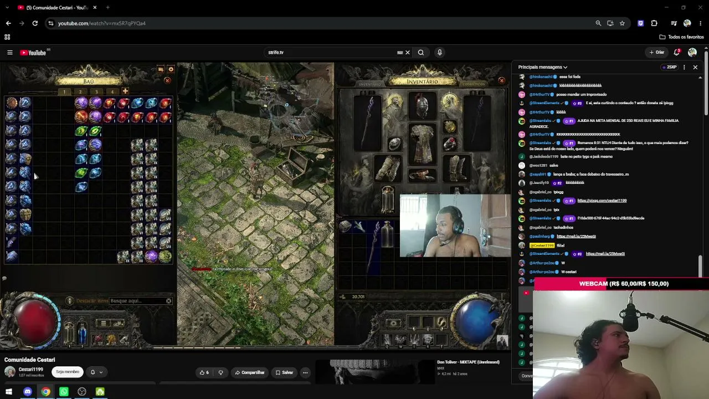Open the new tab plus button

point(107,8)
